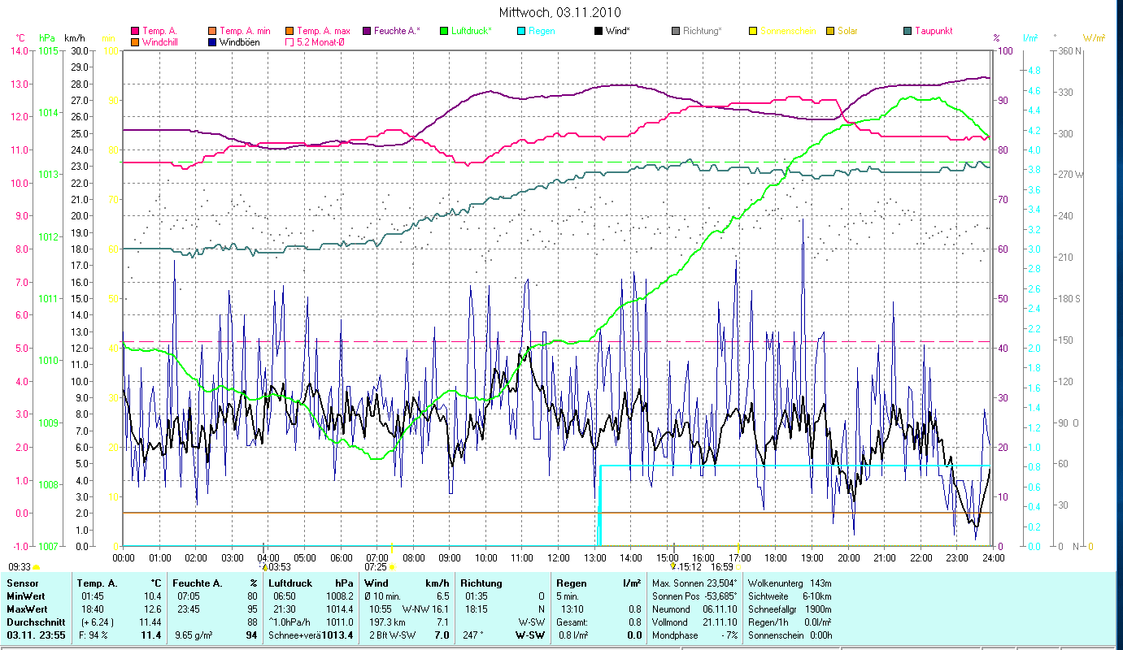Toggle the 5.2 Monat-Ø hollow legend box
This screenshot has width=1123, height=650.
[289, 41]
